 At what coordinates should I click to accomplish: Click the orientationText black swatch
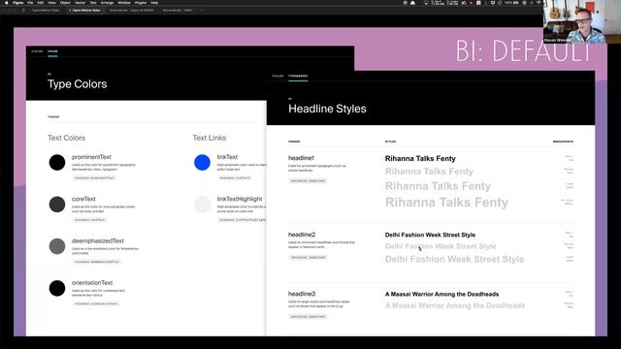(x=57, y=288)
